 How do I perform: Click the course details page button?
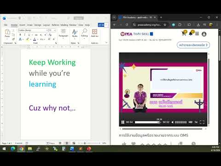click(193, 45)
